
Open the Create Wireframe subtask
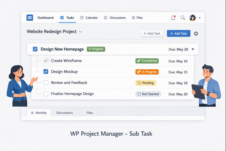(x=66, y=61)
